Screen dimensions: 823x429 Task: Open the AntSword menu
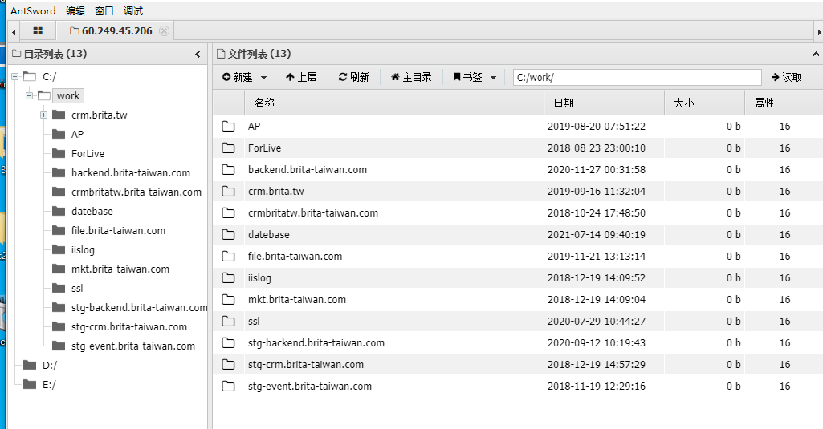(x=33, y=10)
